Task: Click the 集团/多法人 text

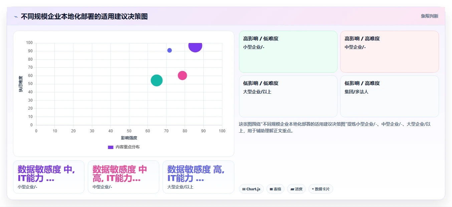Action: [x=357, y=92]
